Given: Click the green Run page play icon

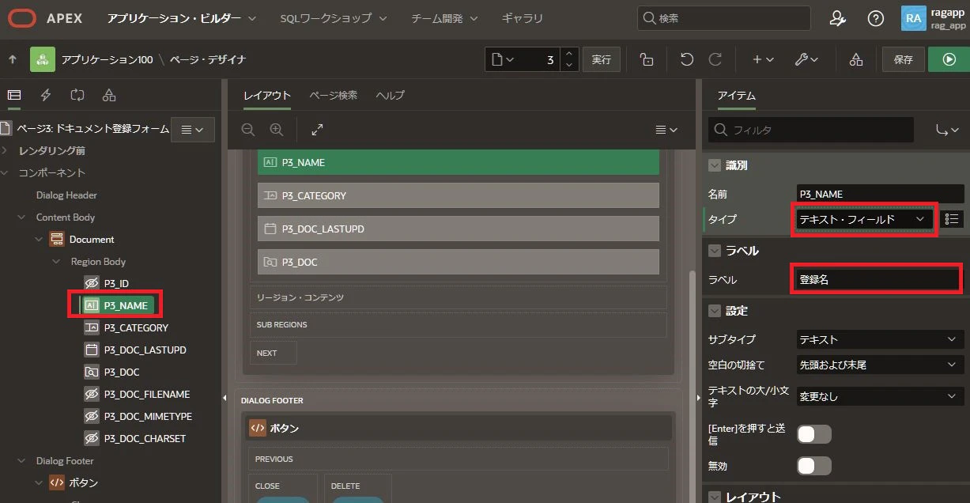Looking at the screenshot, I should pyautogui.click(x=949, y=59).
